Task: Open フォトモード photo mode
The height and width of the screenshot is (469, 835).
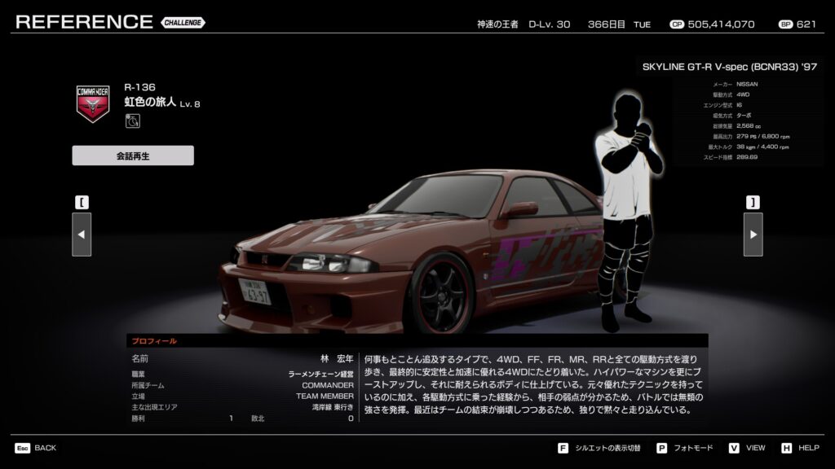Action: [x=695, y=448]
